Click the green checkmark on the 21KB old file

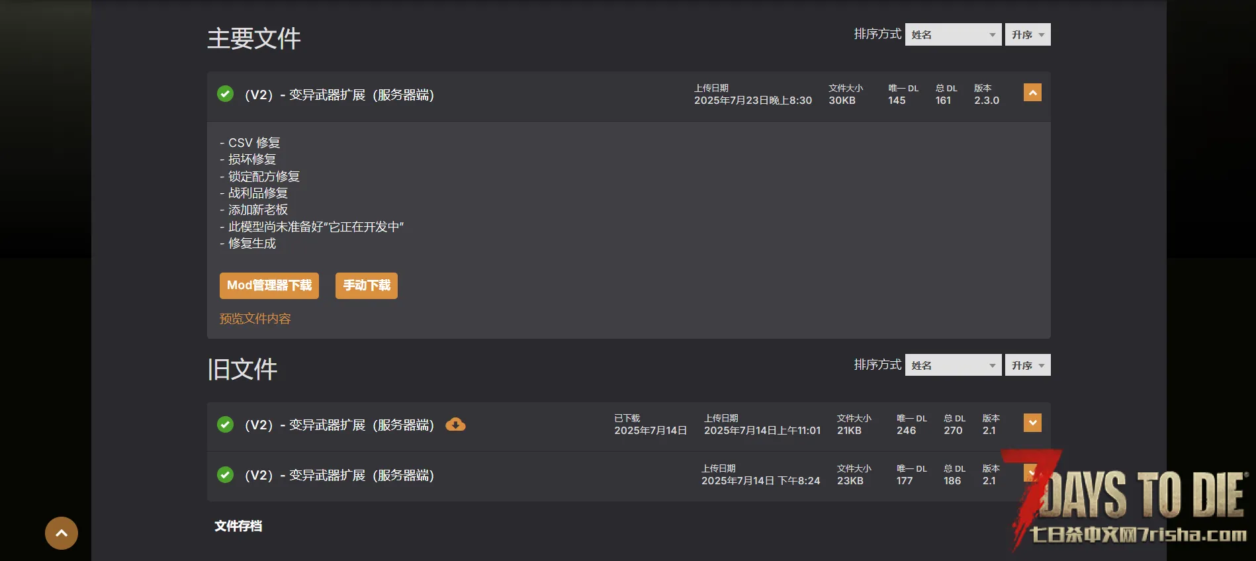[x=225, y=425]
